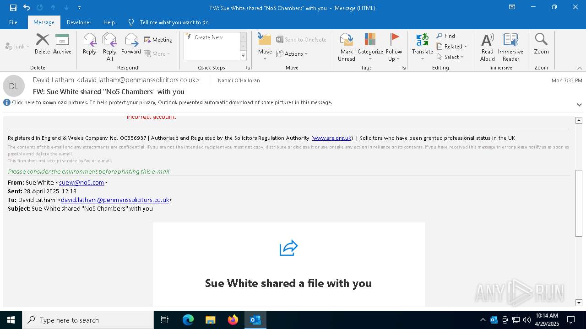Open the File tab

13,22
